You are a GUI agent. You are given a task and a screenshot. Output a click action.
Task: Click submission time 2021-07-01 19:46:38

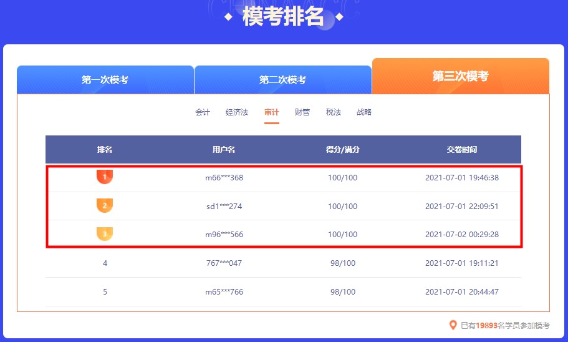click(x=462, y=178)
